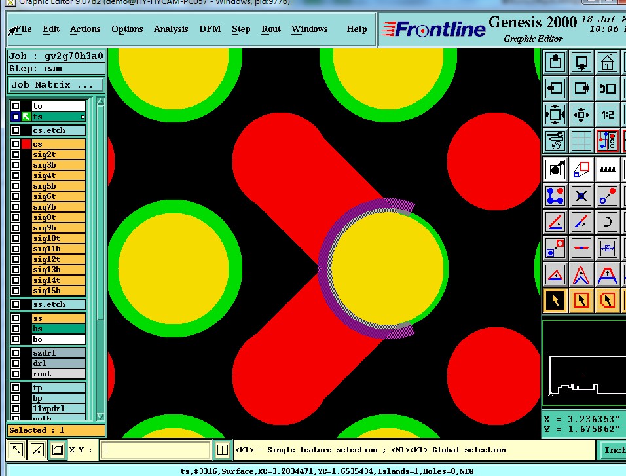Toggle the grid display icon
This screenshot has height=476, width=626.
coord(581,141)
